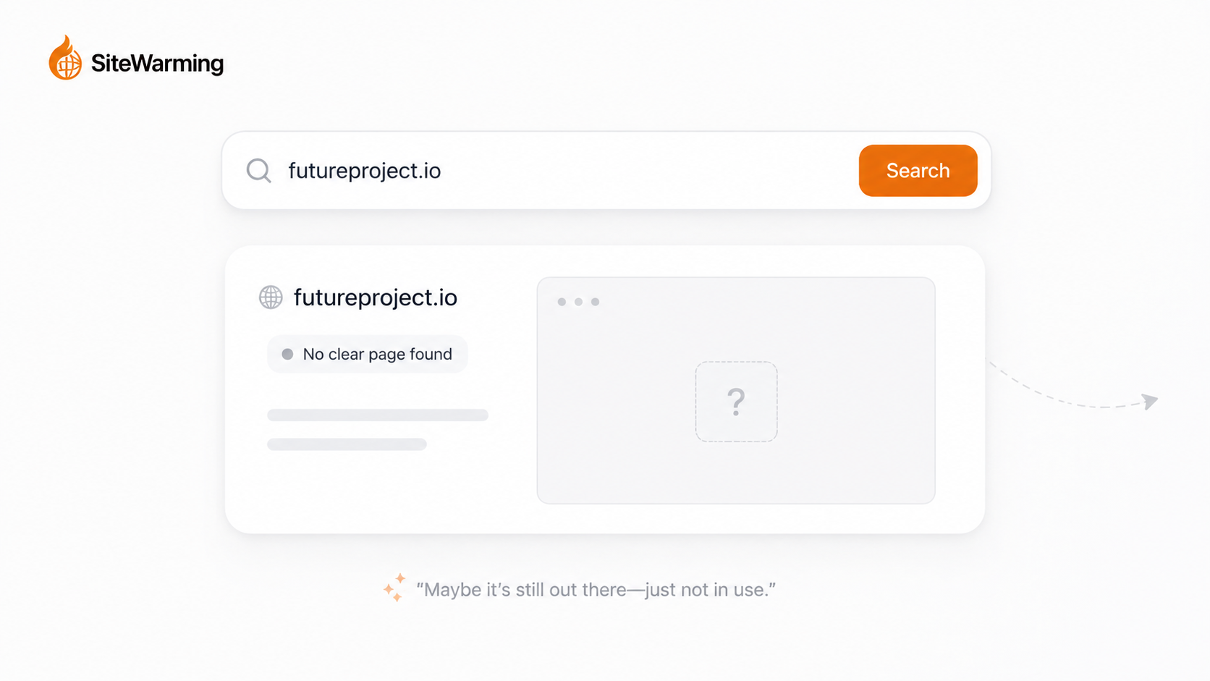Click the orange sparkle stars icon
This screenshot has height=681, width=1210.
coord(394,588)
